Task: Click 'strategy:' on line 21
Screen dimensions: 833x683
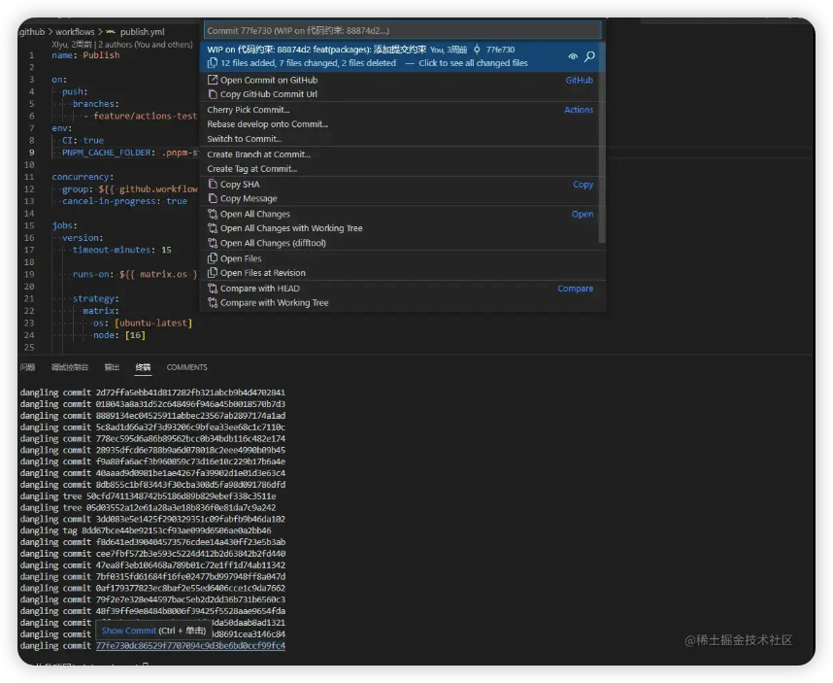Action: tap(95, 298)
